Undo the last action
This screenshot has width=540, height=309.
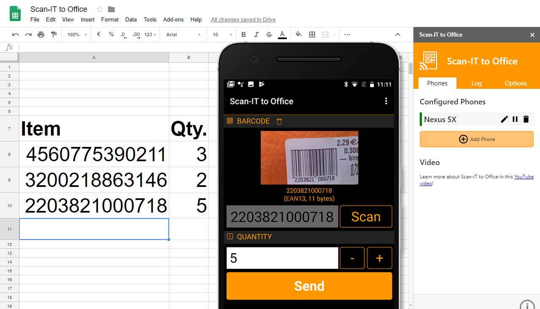(x=16, y=35)
